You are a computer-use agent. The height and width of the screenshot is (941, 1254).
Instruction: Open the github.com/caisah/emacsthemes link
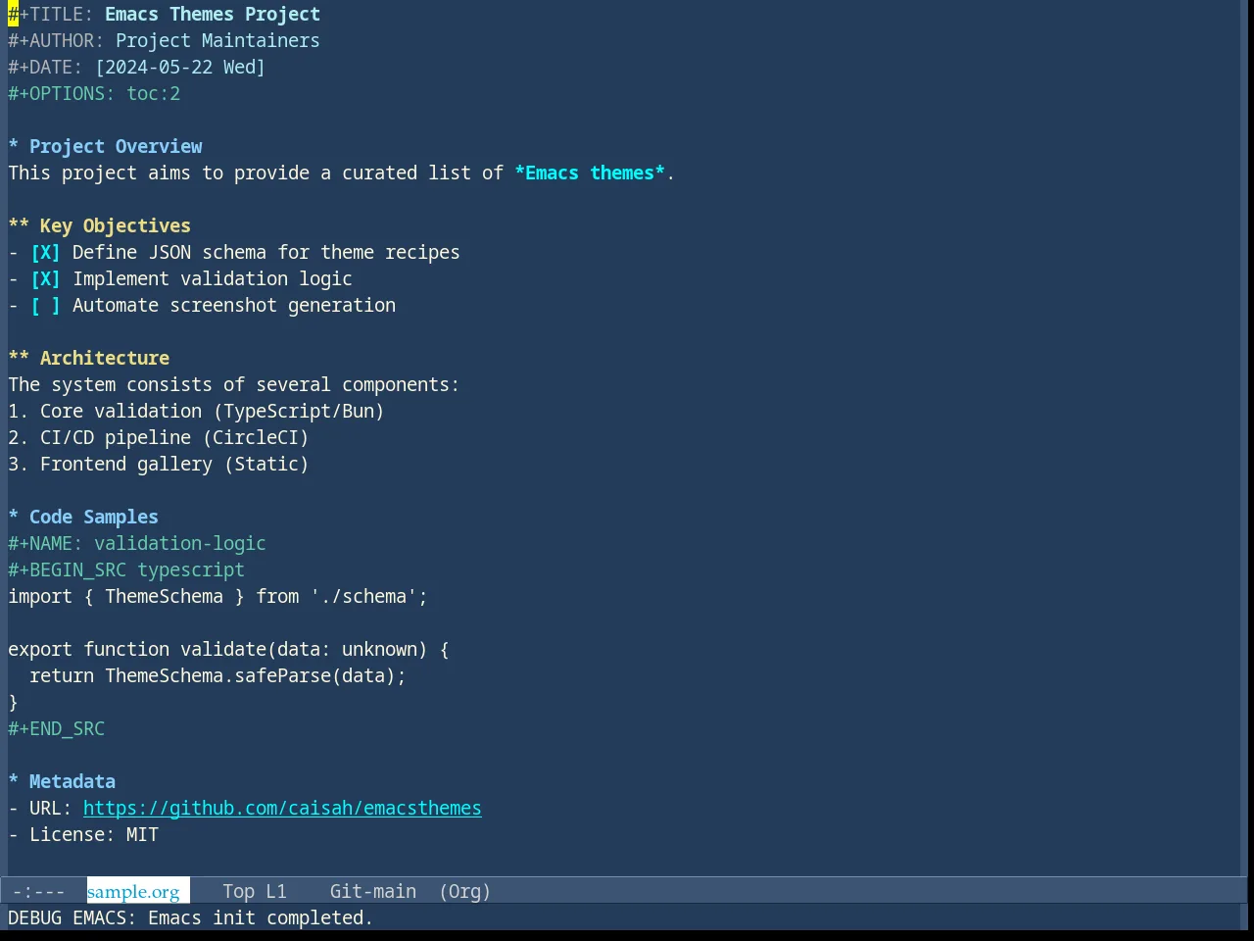coord(282,809)
